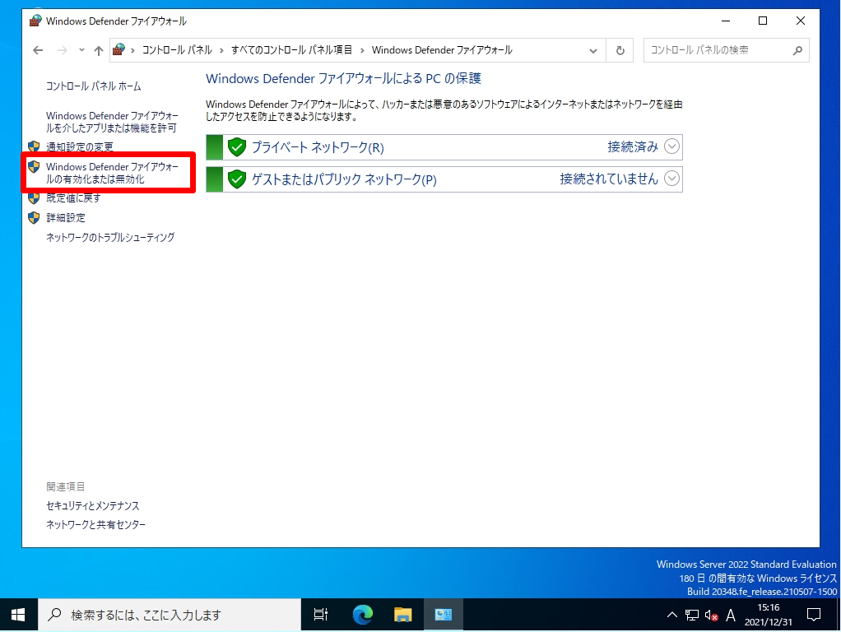841x632 pixels.
Task: Open firewall 有効化または無効化 link
Action: point(112,173)
